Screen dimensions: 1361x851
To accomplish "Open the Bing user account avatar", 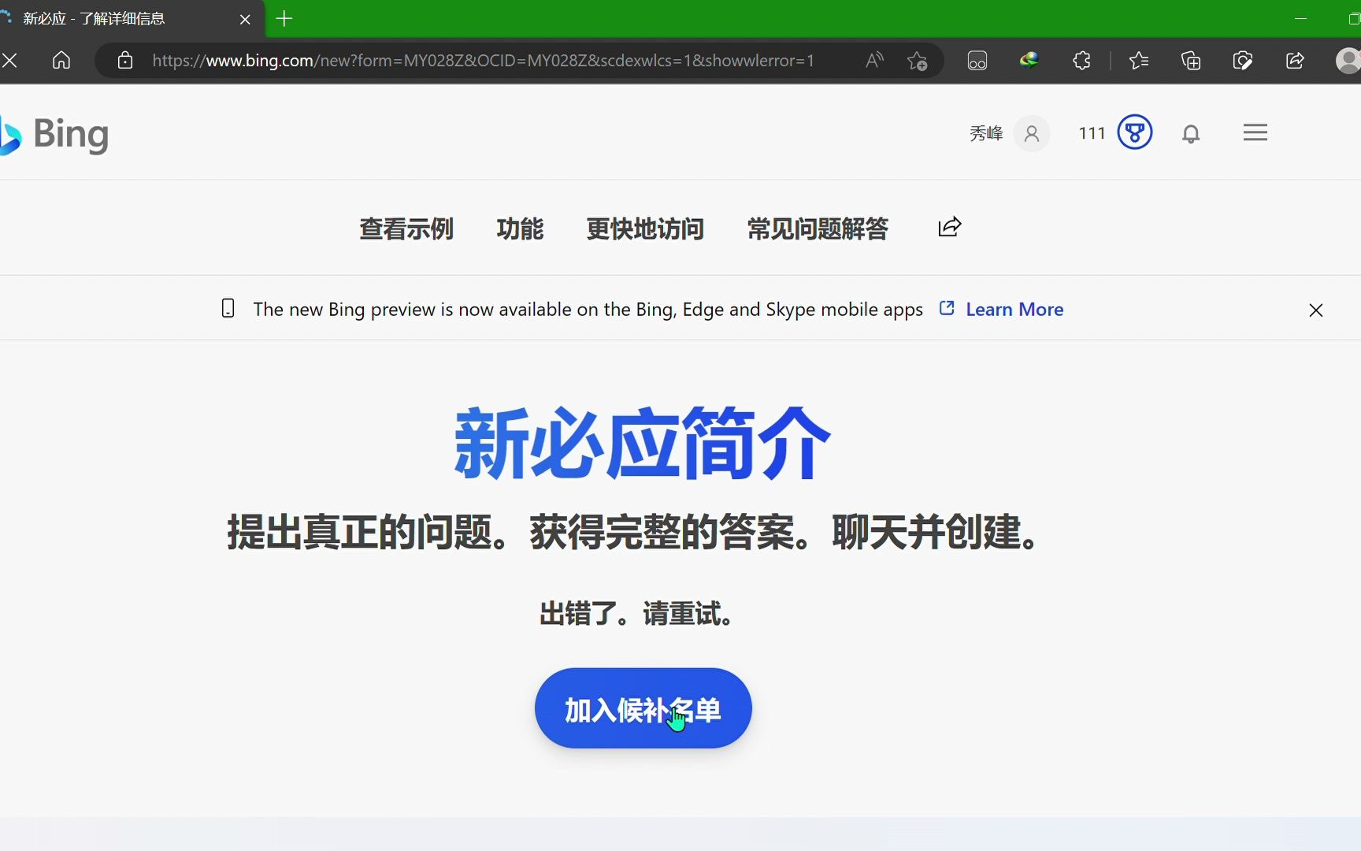I will pos(1032,133).
